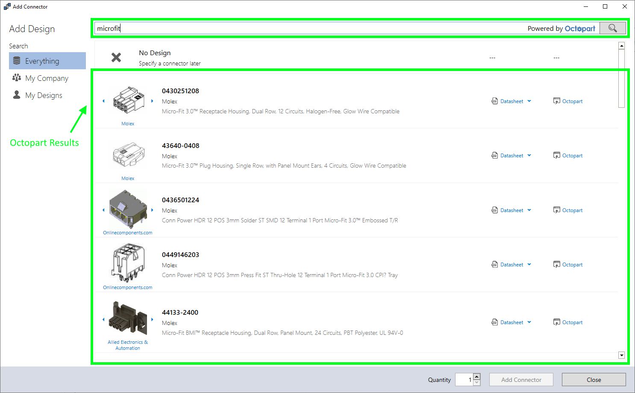
Task: Expand Datasheet dropdown arrow for 0430251208
Action: 529,101
